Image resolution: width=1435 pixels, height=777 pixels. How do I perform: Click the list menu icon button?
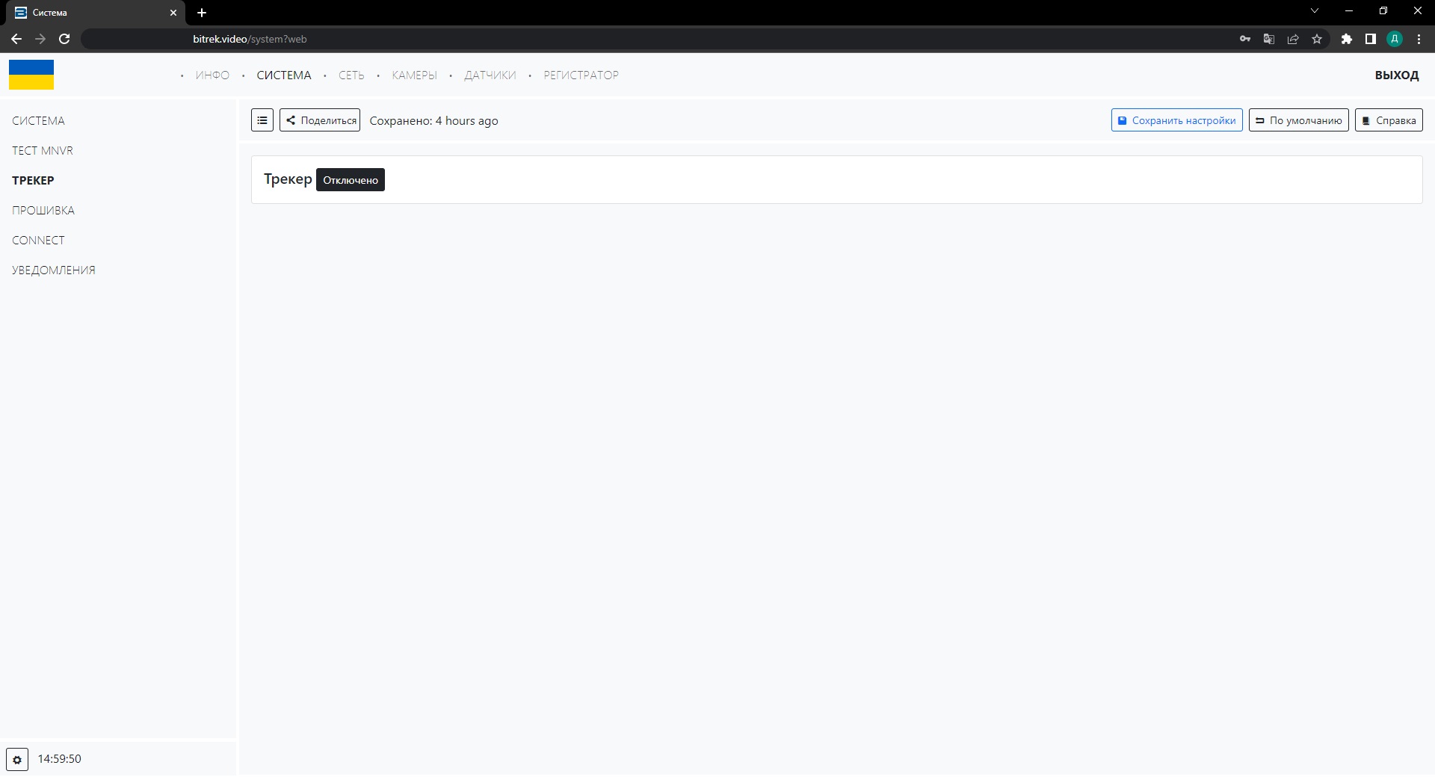[262, 120]
